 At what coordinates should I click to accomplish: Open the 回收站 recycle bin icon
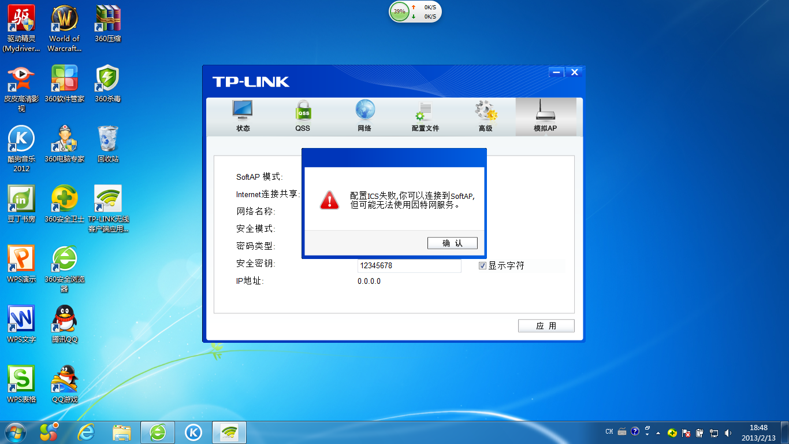(x=107, y=144)
